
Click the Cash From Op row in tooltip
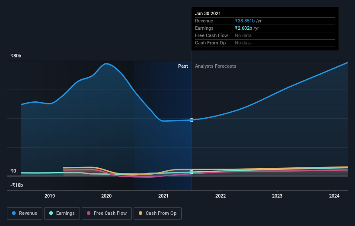tap(265, 43)
